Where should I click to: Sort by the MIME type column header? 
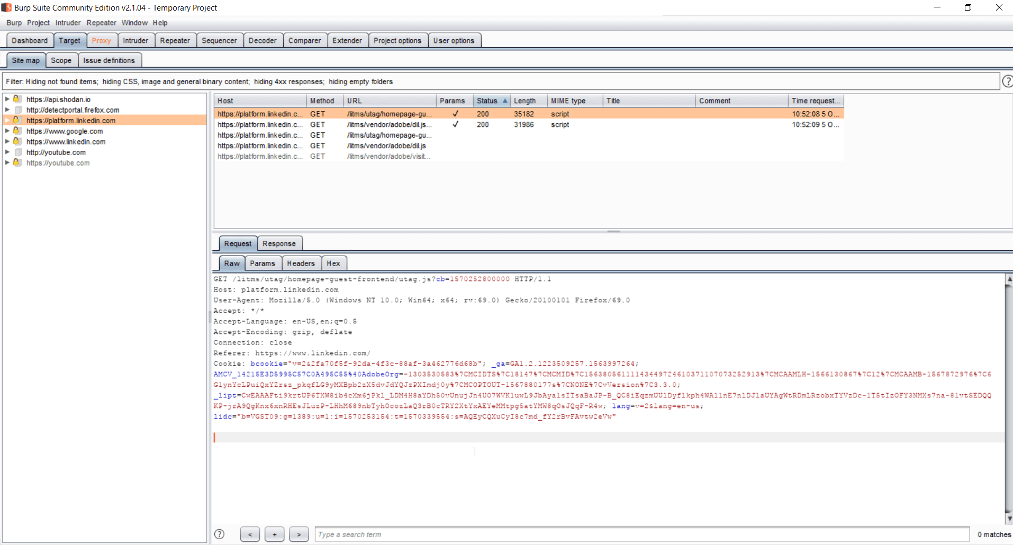pyautogui.click(x=575, y=101)
